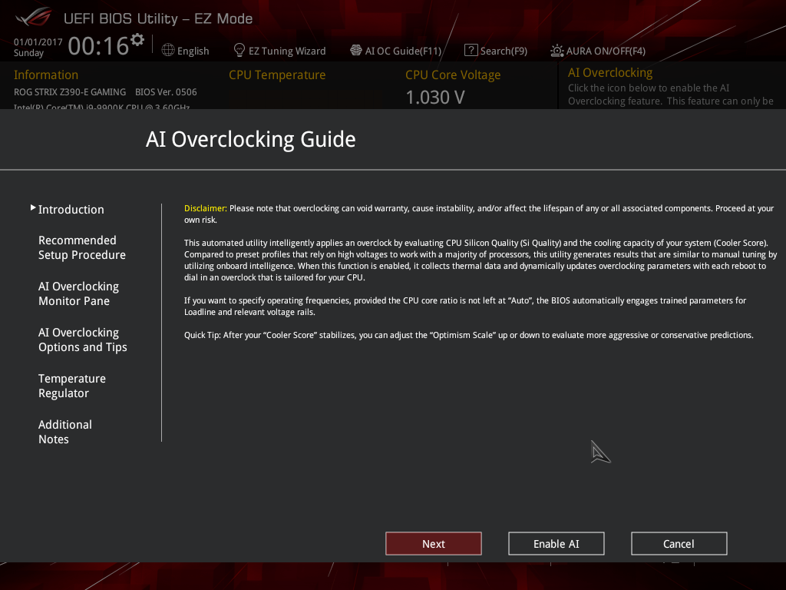Click the Cancel button
The width and height of the screenshot is (786, 590).
[x=679, y=543]
